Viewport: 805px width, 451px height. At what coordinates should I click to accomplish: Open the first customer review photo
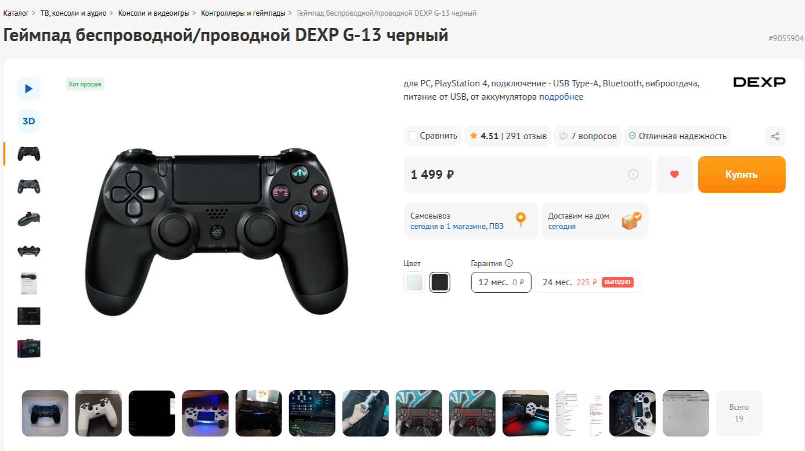[45, 413]
